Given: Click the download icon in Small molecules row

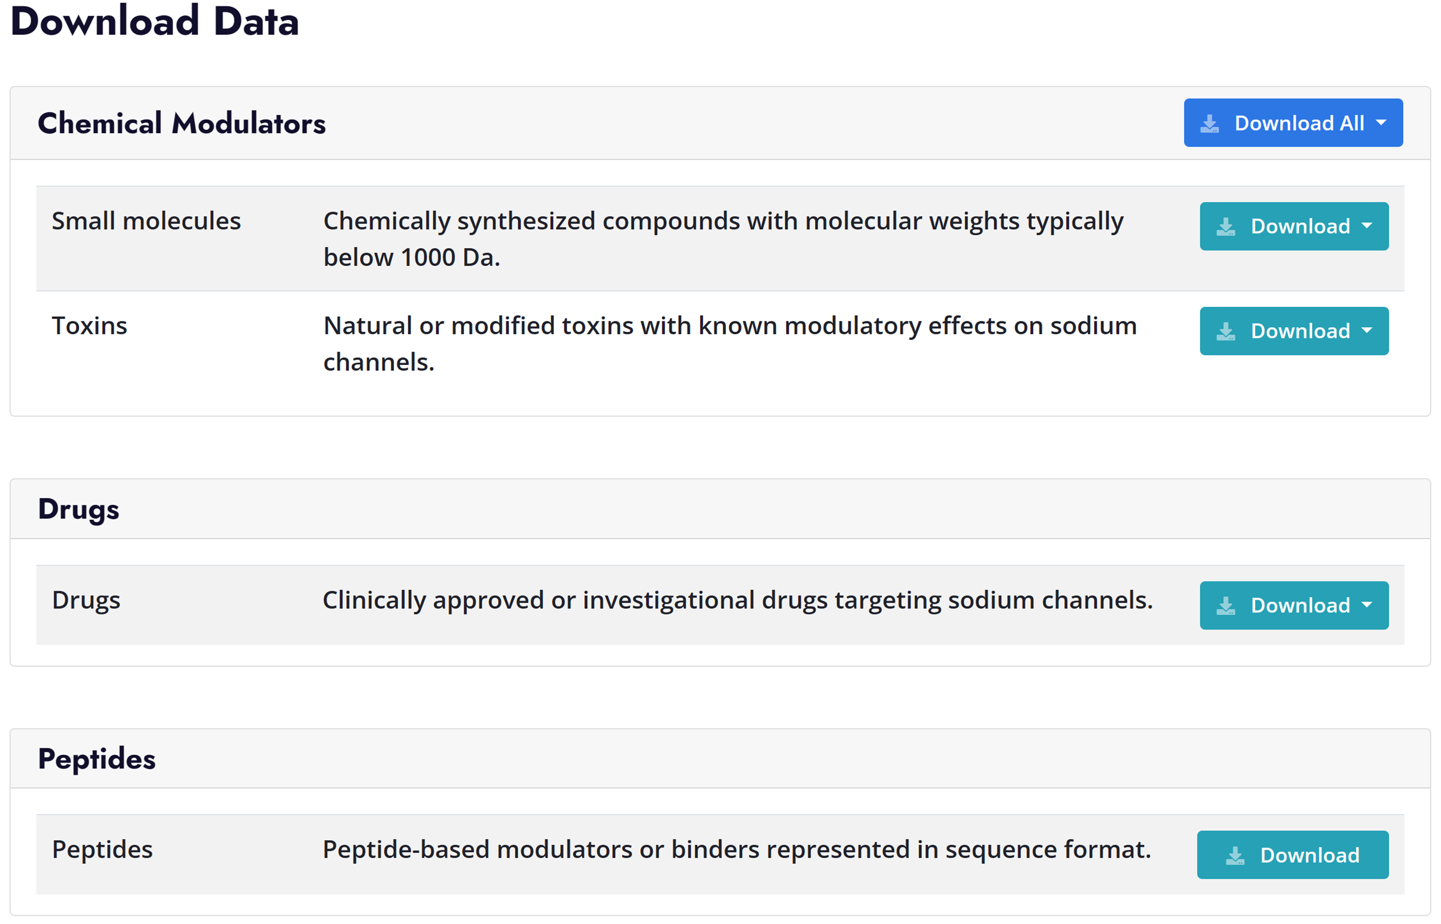Looking at the screenshot, I should pos(1226,227).
